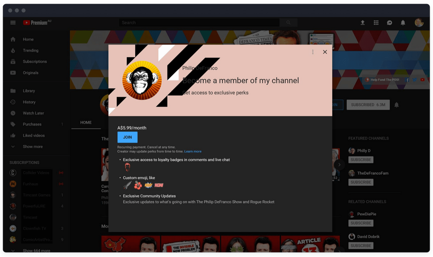Click the red loyalty badge icon
Viewport: 433px width, 257px height.
tap(128, 167)
